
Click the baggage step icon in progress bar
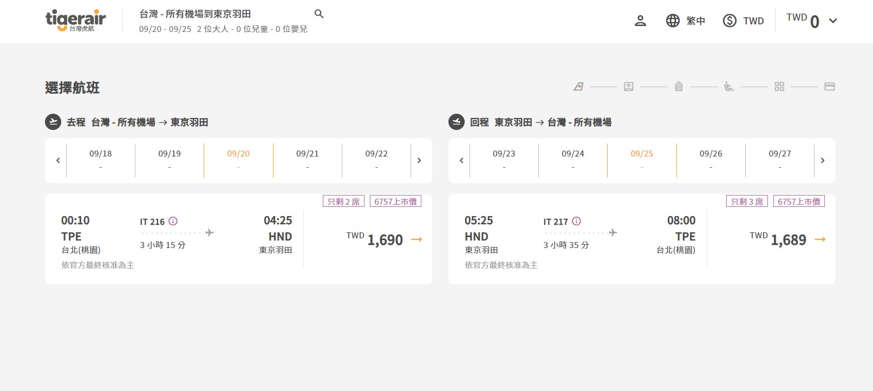click(x=679, y=87)
